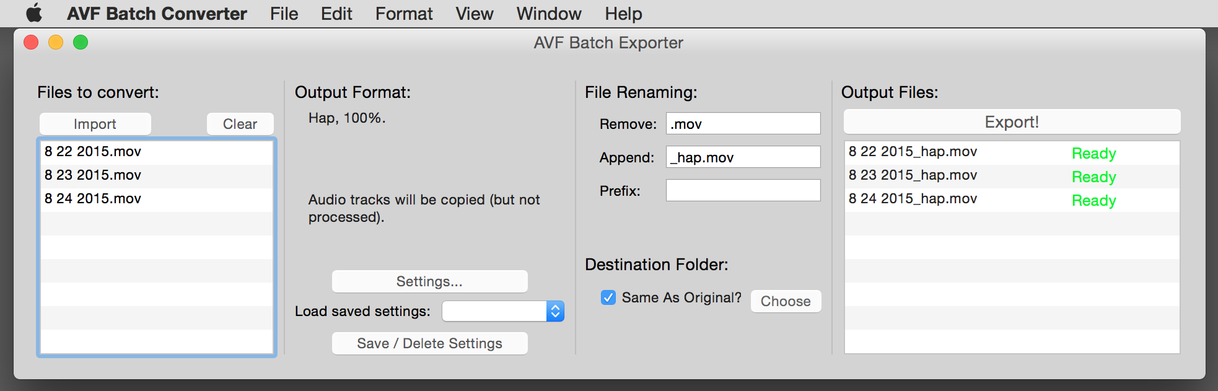Uncheck Same As Original checkbox
This screenshot has height=391, width=1218.
click(x=608, y=297)
